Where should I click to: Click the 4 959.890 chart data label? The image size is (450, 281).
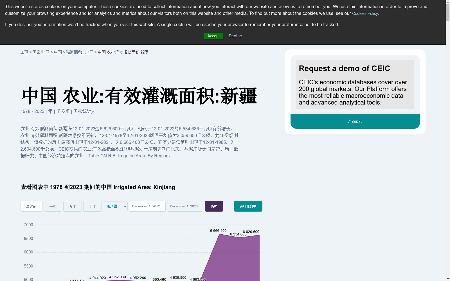(x=178, y=278)
